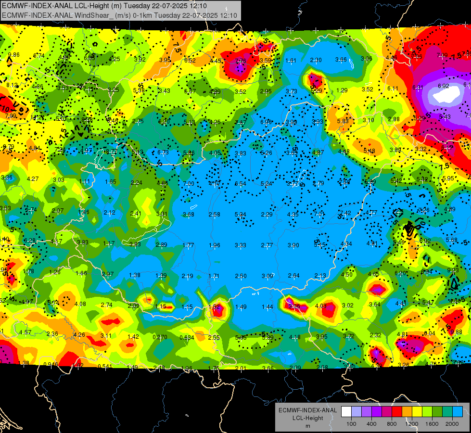Click the wind shear value 2.19
The height and width of the screenshot is (433, 471).
(188, 276)
